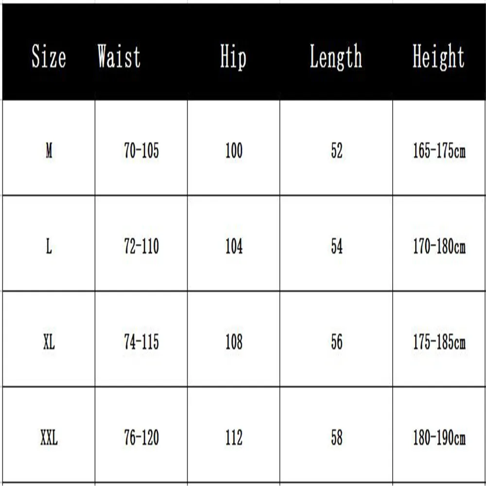
Task: Click waist value 74-115
Action: pos(141,342)
